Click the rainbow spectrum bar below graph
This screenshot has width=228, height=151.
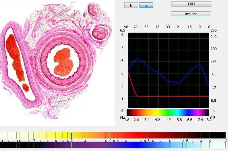168,113
